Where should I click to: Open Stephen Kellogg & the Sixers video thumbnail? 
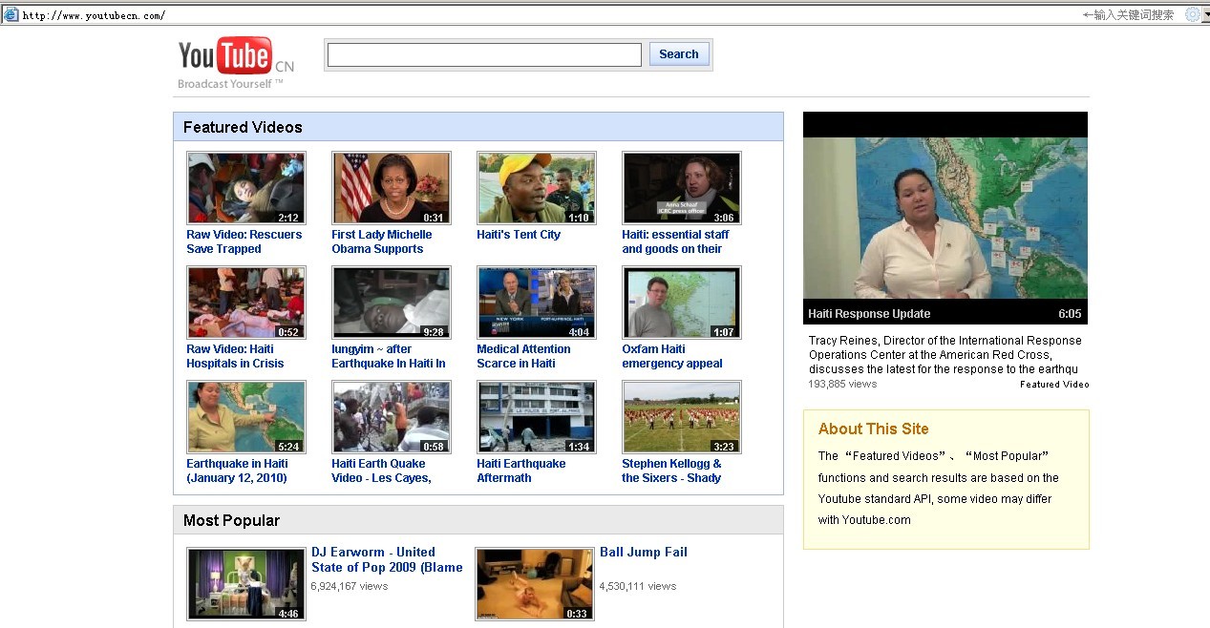click(x=682, y=417)
